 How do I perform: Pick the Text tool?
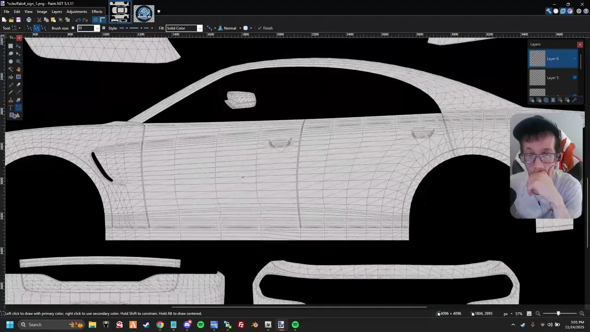(11, 107)
